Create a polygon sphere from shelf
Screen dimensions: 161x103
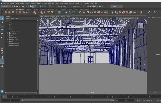click(x=6, y=12)
